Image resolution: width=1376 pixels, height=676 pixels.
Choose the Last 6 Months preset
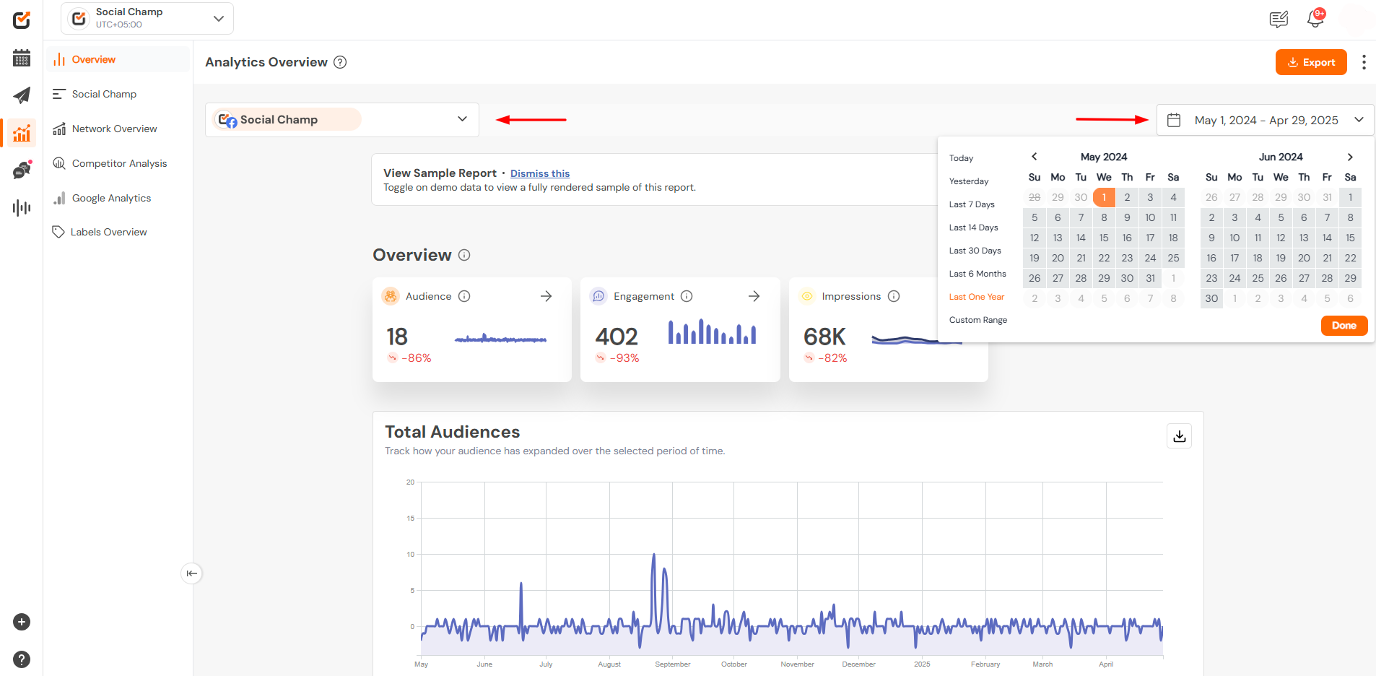point(977,274)
